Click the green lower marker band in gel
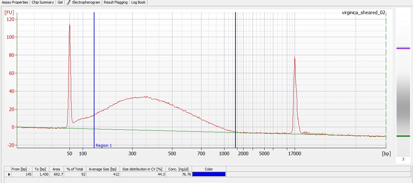Screen dimensions: 413x183 [x=403, y=136]
